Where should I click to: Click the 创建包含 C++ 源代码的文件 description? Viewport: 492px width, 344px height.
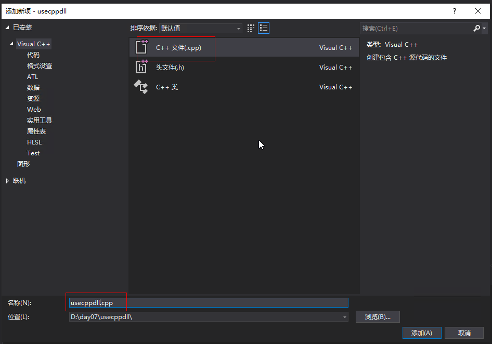pyautogui.click(x=407, y=58)
